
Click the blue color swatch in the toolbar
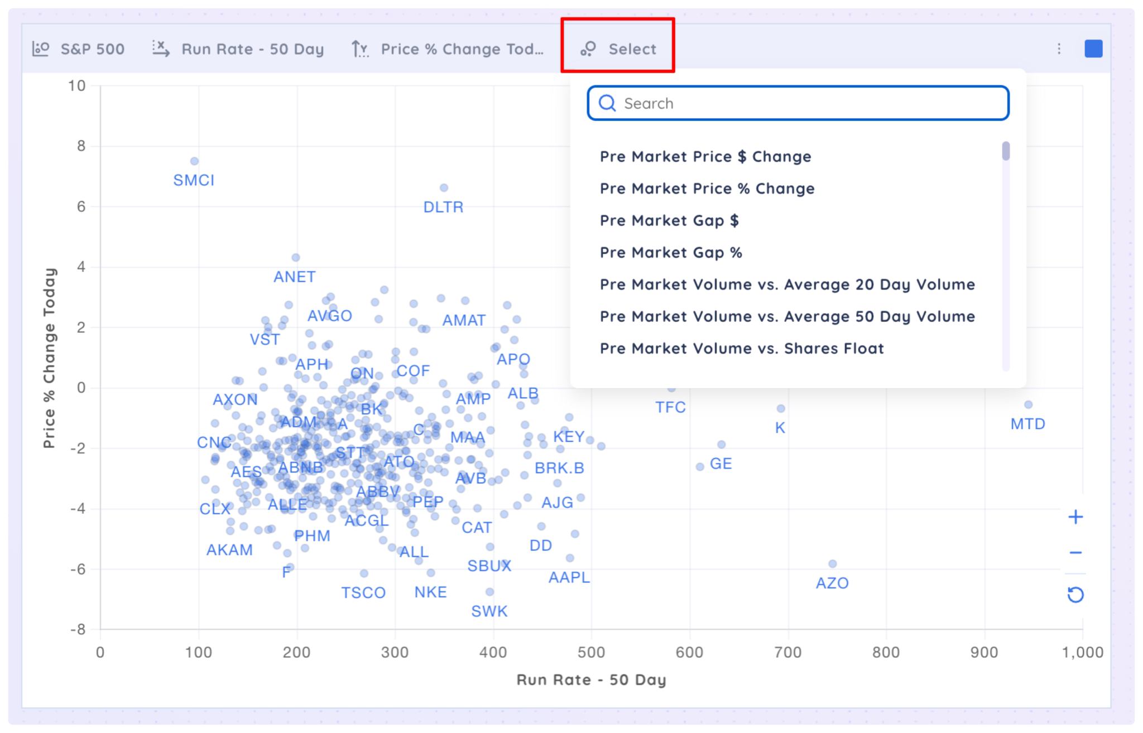[1094, 49]
